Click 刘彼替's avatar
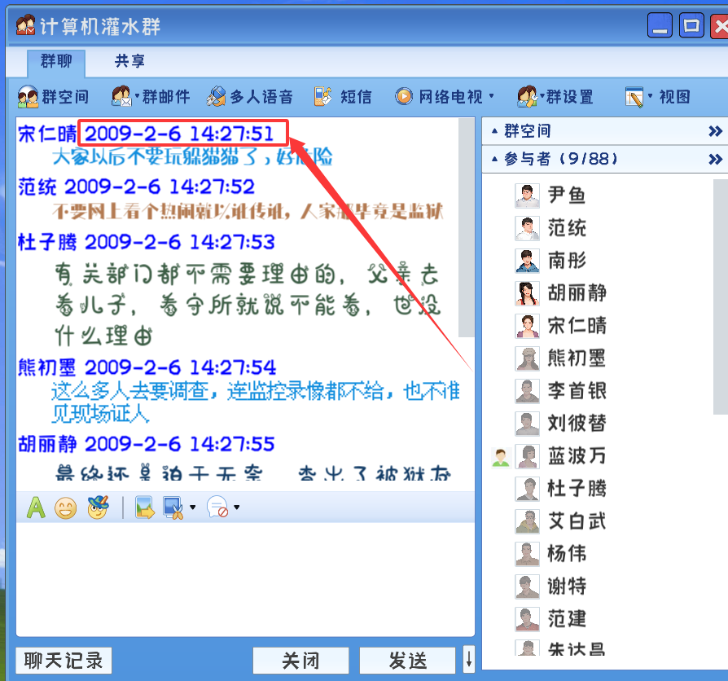 528,424
